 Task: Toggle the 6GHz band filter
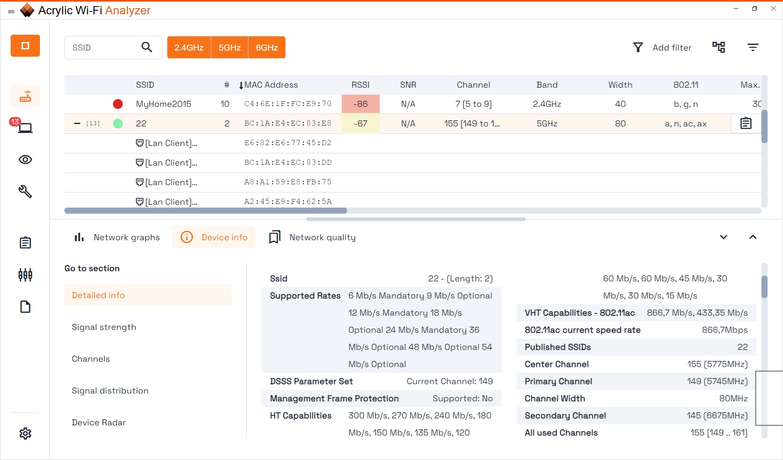(x=267, y=47)
